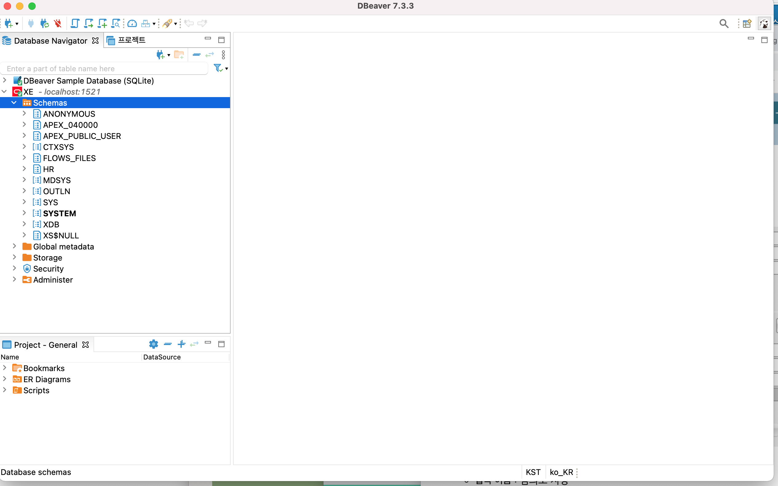The width and height of the screenshot is (778, 486).
Task: Open the three-dot view menu in Database Navigator
Action: pos(223,55)
